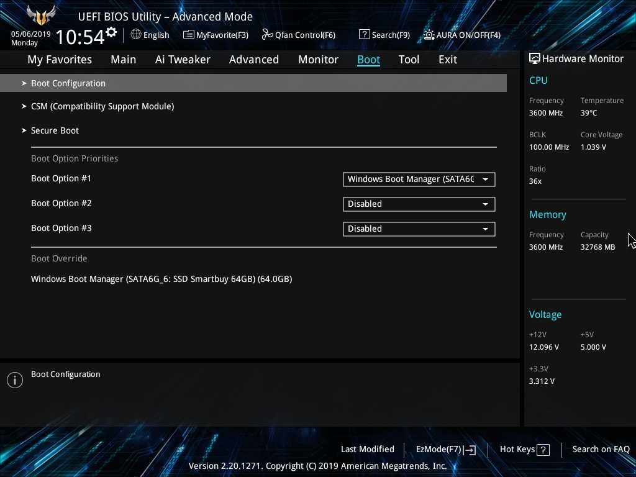Click the EzMode(F7) switch arrow icon
Screen dimensions: 636x477
pos(470,450)
